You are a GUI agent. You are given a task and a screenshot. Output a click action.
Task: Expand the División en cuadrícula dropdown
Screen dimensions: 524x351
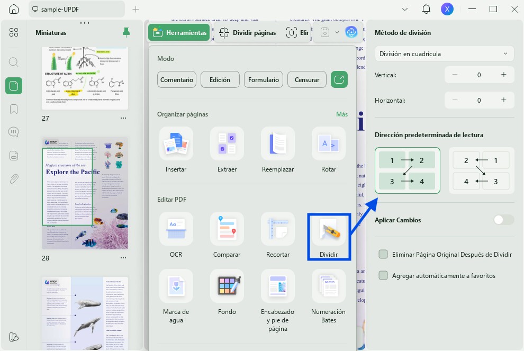point(444,54)
